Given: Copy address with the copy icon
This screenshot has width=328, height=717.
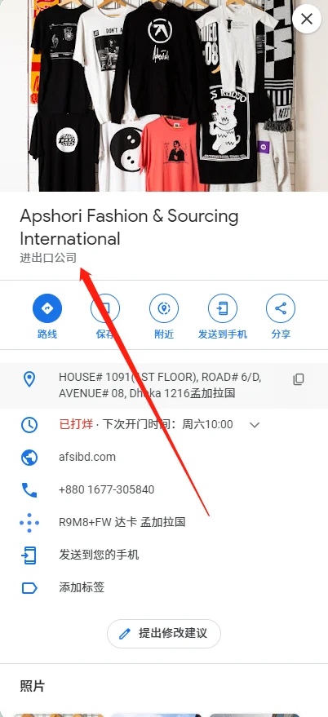Looking at the screenshot, I should click(x=299, y=379).
